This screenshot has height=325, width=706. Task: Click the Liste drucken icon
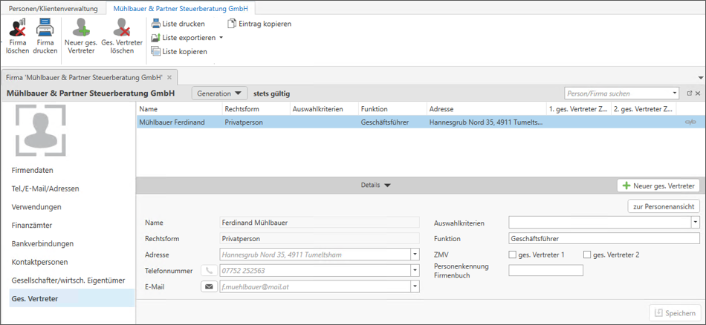156,24
